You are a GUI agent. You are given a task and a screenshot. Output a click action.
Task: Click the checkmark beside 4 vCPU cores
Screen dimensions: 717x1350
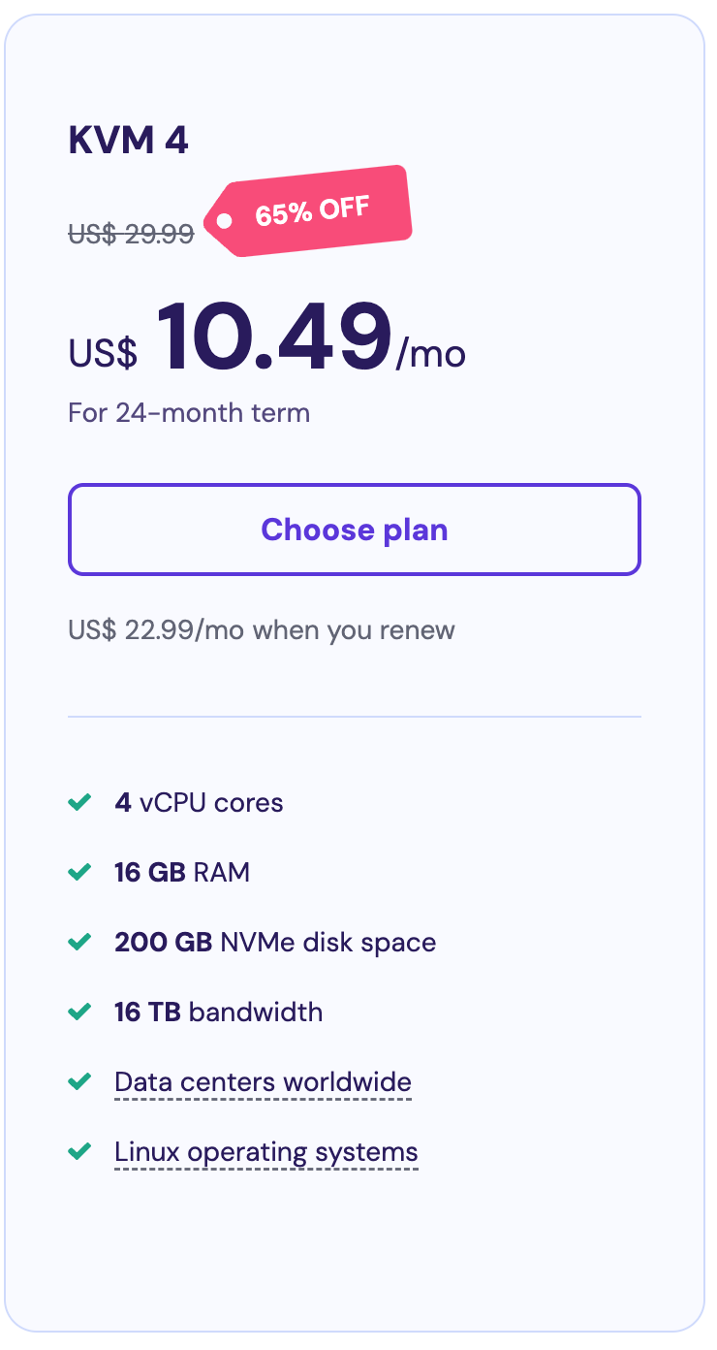[x=78, y=803]
